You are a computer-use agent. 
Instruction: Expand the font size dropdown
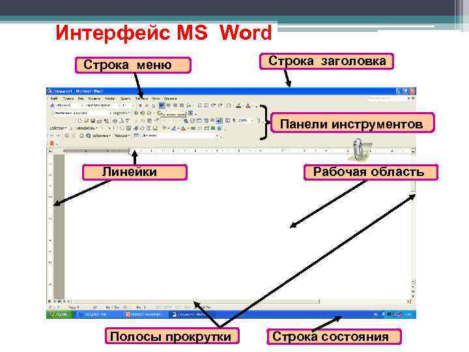tap(133, 106)
